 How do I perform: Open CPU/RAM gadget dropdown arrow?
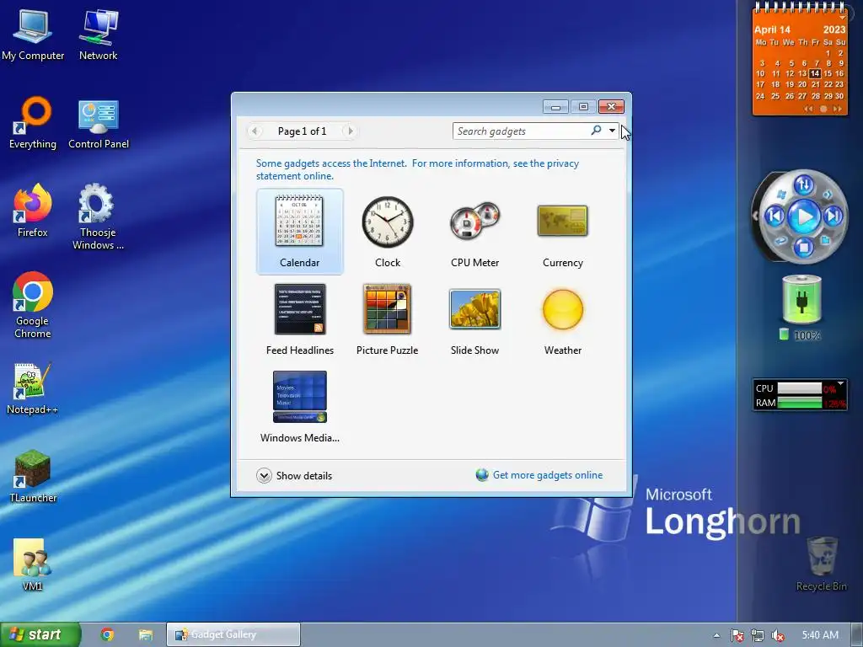(840, 383)
